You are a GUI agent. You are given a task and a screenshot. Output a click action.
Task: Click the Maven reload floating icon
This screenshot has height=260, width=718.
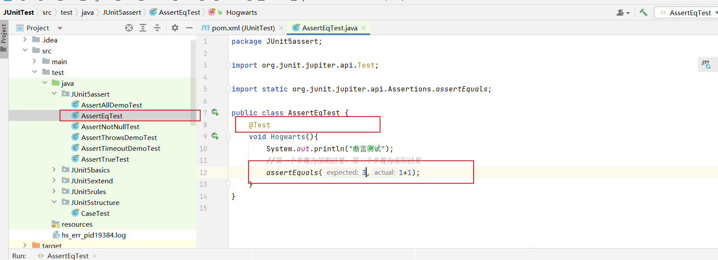pos(706,65)
